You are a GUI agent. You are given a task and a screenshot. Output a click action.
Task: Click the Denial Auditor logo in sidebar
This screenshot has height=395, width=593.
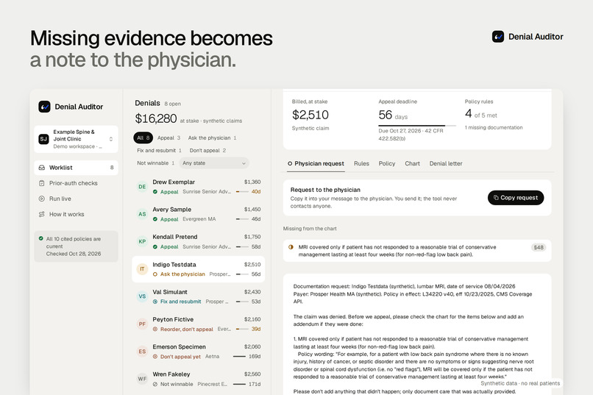coord(44,107)
